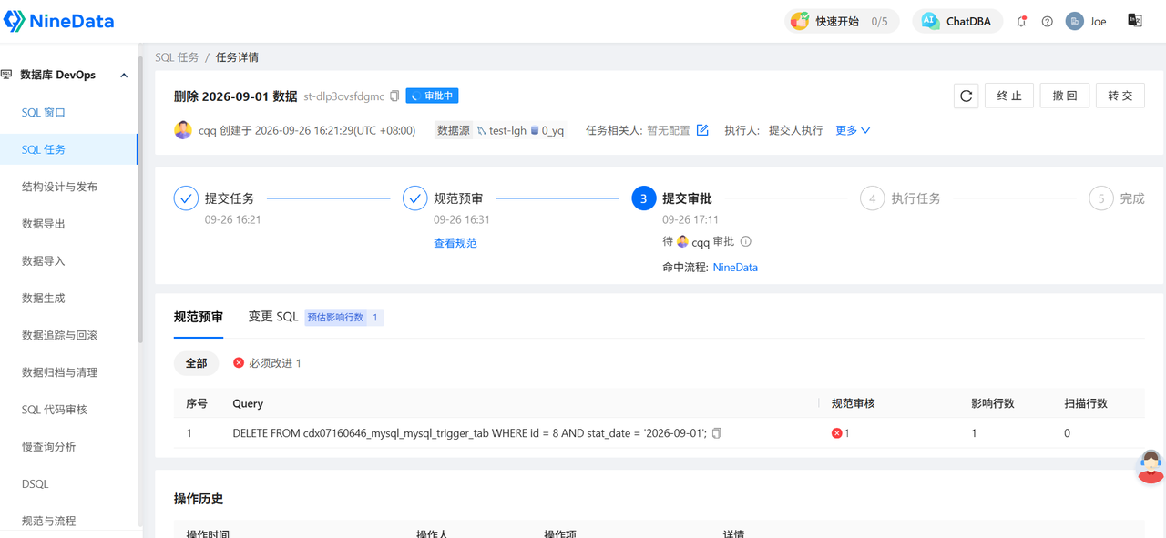This screenshot has width=1166, height=538.
Task: Select the 全部 filter
Action: [x=197, y=363]
